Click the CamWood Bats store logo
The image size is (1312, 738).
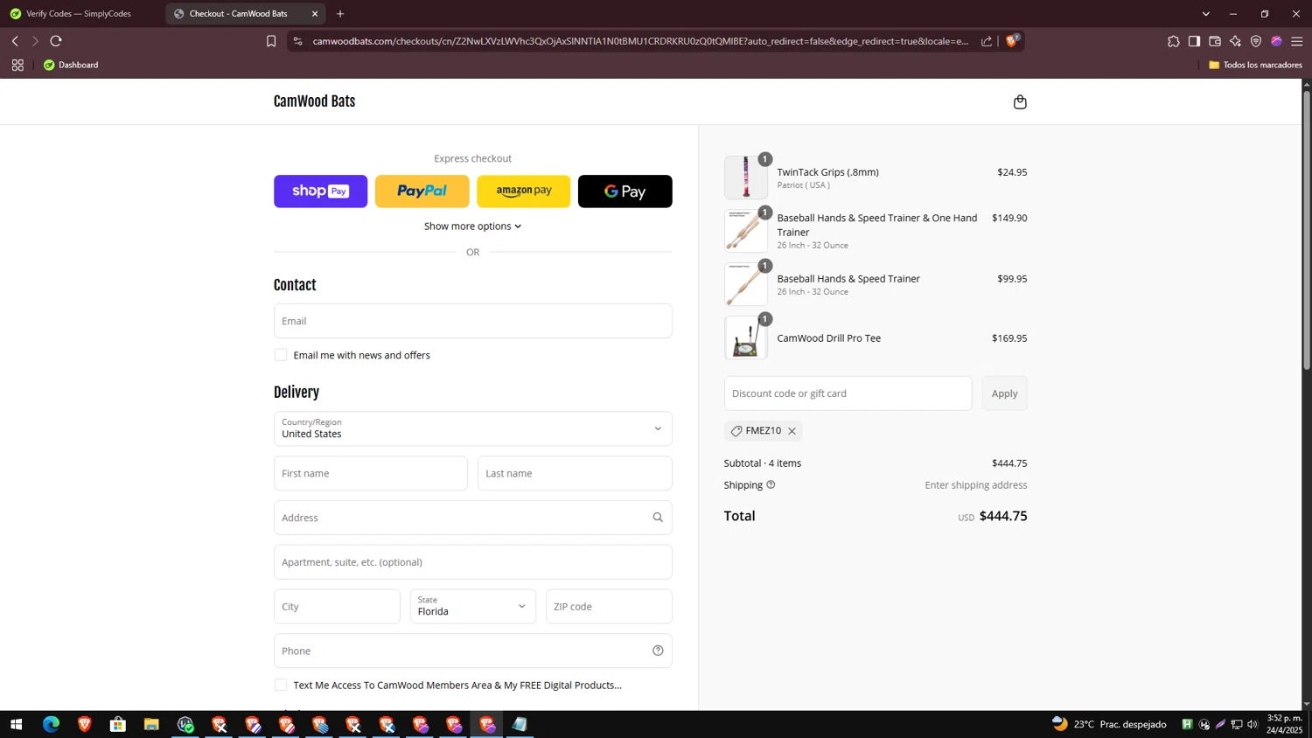click(x=314, y=101)
